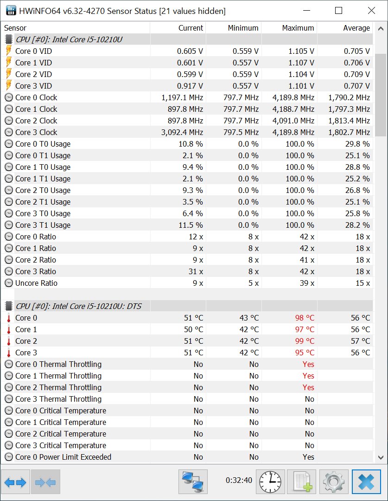The image size is (388, 501).
Task: Click the scrollbar up arrow
Action: 380,28
